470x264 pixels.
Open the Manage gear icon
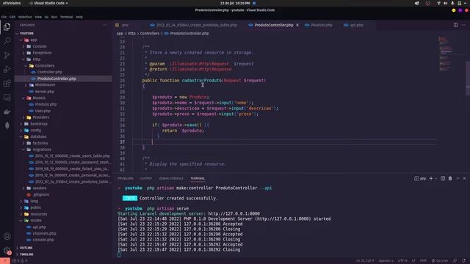point(7,251)
